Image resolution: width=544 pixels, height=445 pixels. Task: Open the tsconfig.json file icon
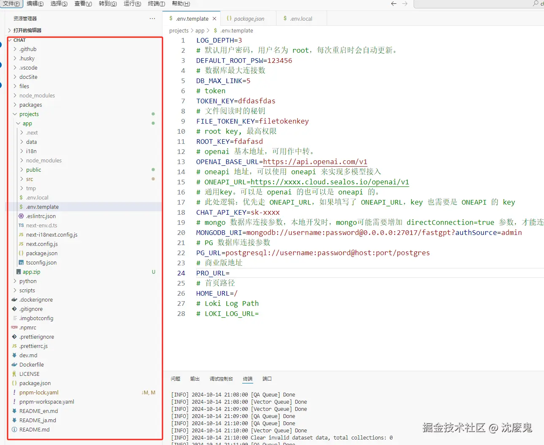point(21,262)
